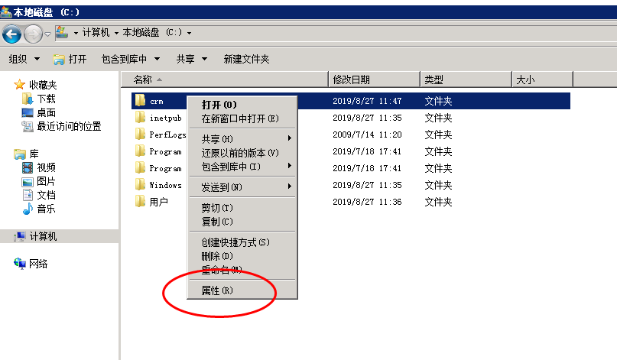
Task: Click the 用户 folder icon
Action: point(140,202)
